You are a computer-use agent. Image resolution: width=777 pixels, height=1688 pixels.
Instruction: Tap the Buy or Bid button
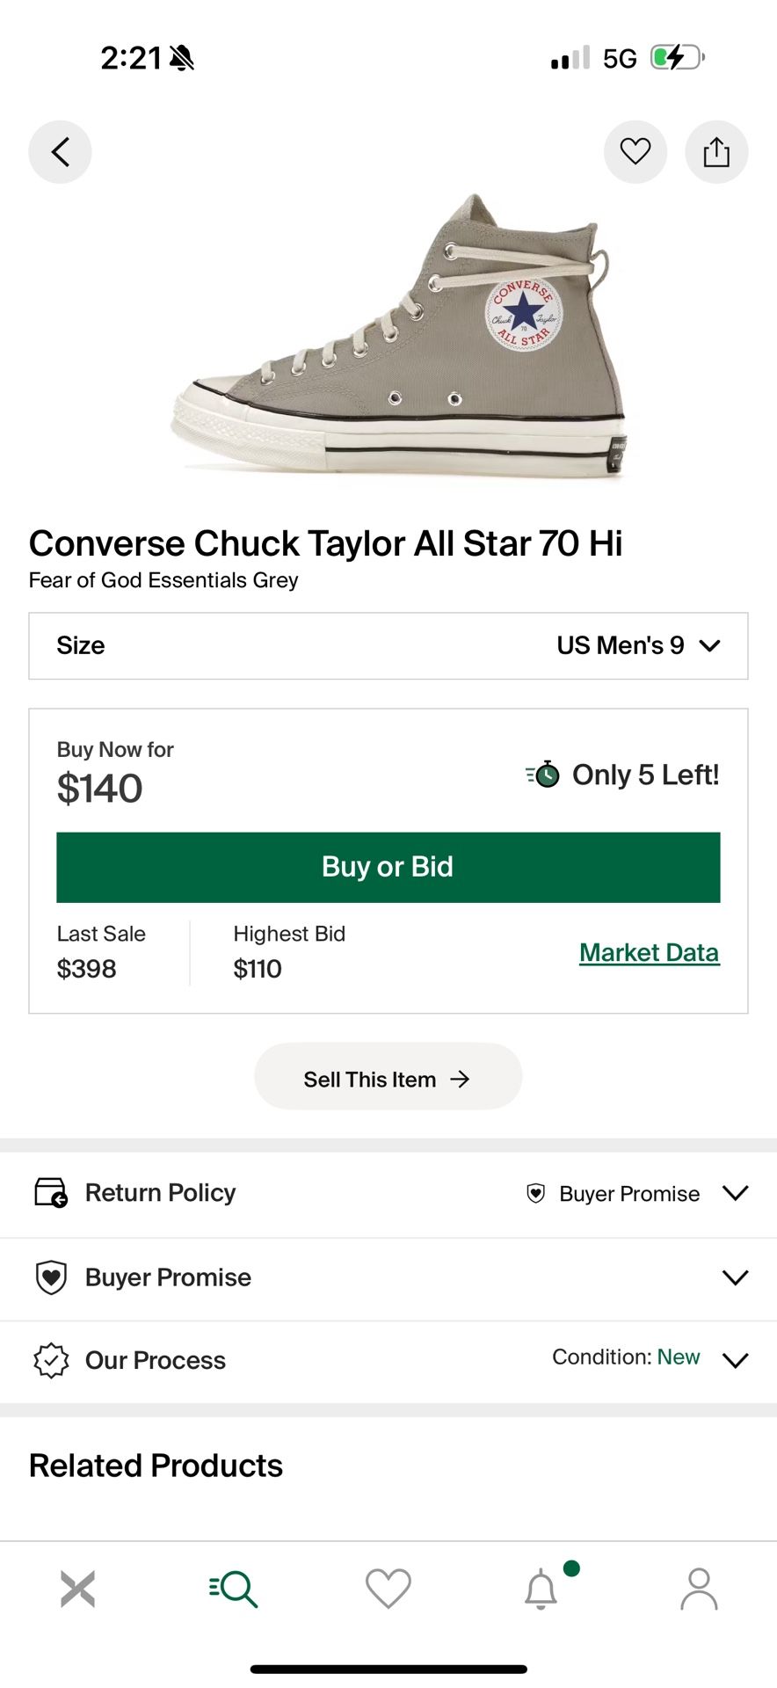tap(388, 867)
